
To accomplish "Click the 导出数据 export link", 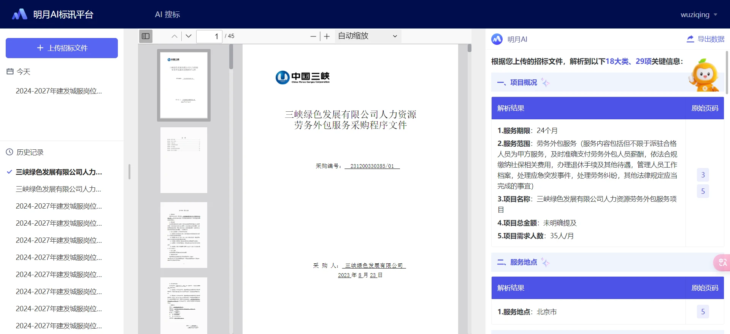I will (x=711, y=39).
